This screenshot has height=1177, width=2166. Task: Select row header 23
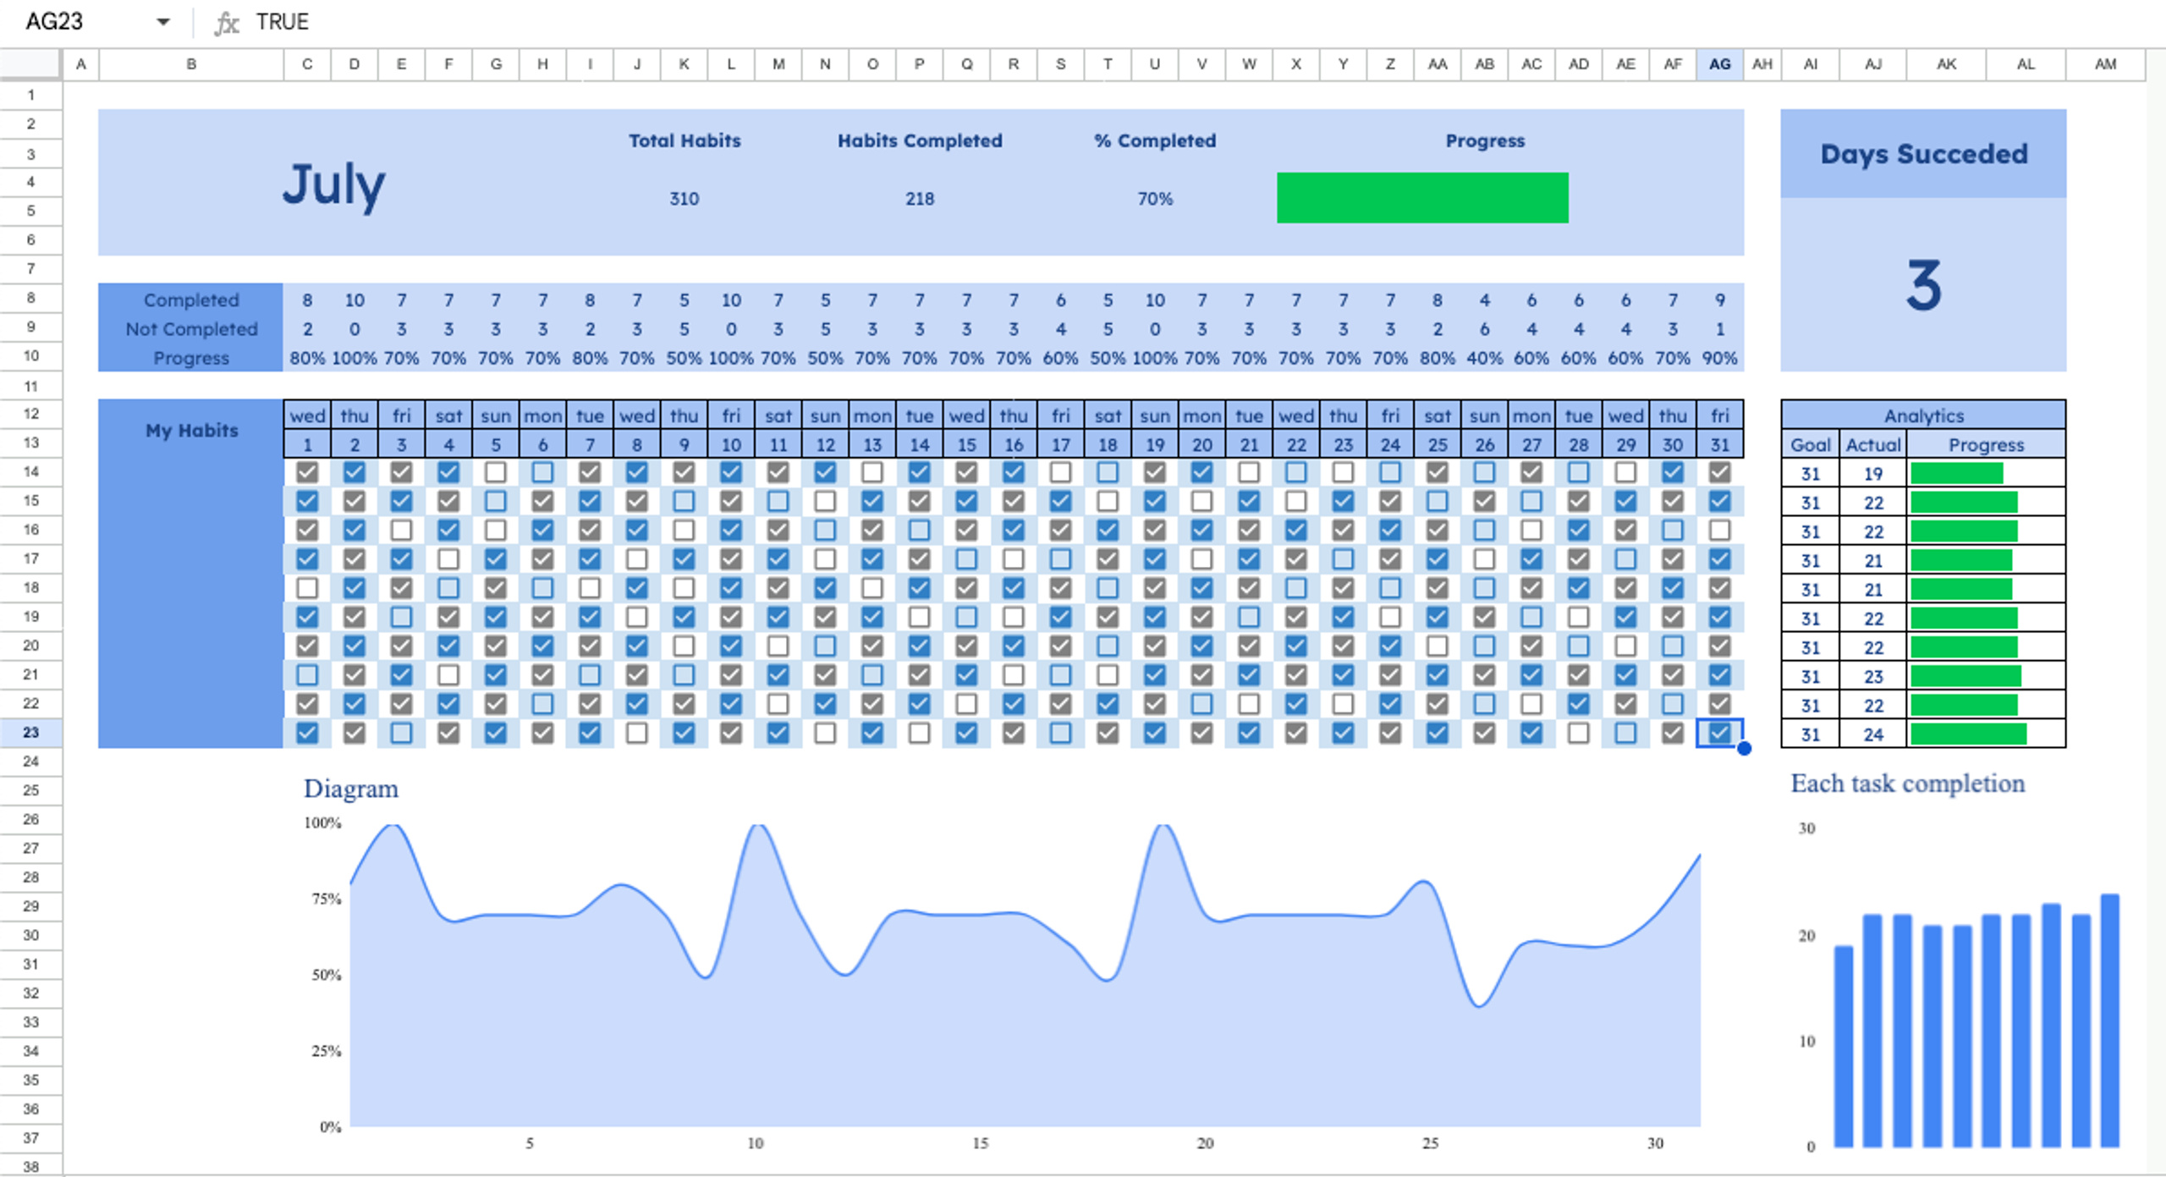pos(30,733)
